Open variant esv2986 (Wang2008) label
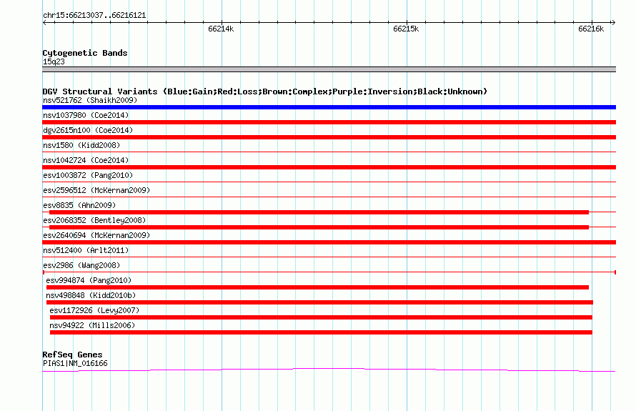 pos(81,265)
